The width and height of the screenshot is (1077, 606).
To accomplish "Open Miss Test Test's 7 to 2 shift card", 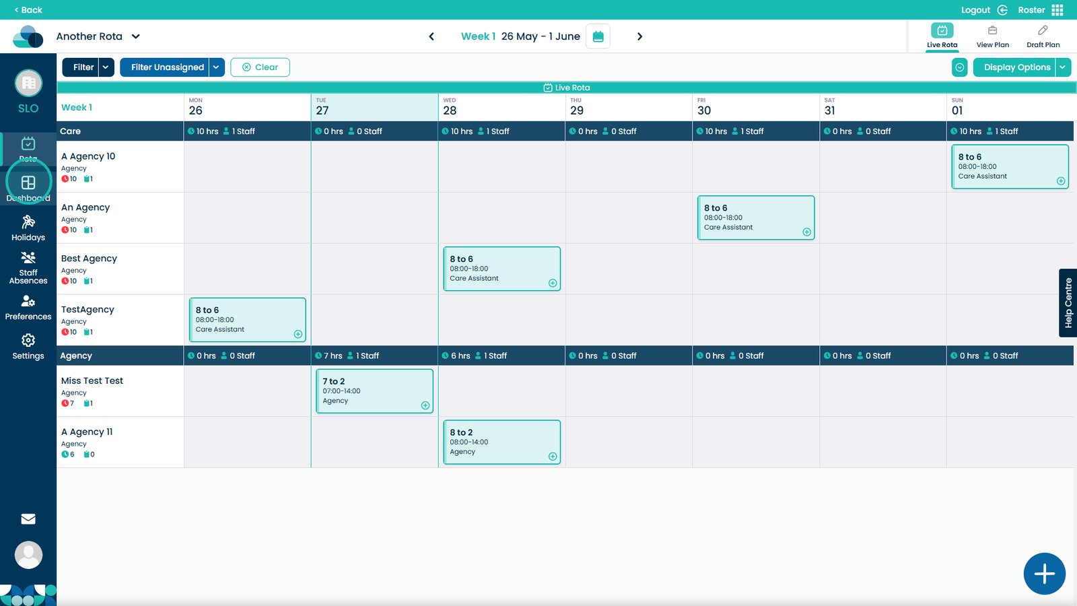I will pos(374,391).
